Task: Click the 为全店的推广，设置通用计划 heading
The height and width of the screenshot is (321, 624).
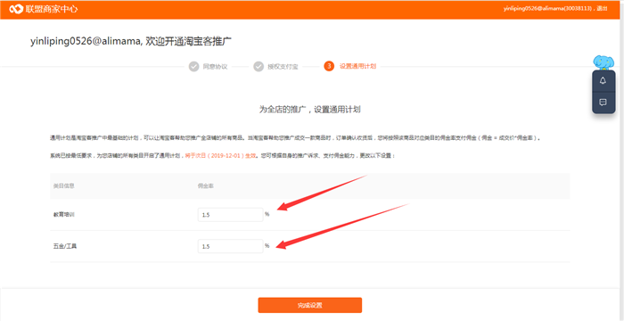Action: (x=309, y=110)
